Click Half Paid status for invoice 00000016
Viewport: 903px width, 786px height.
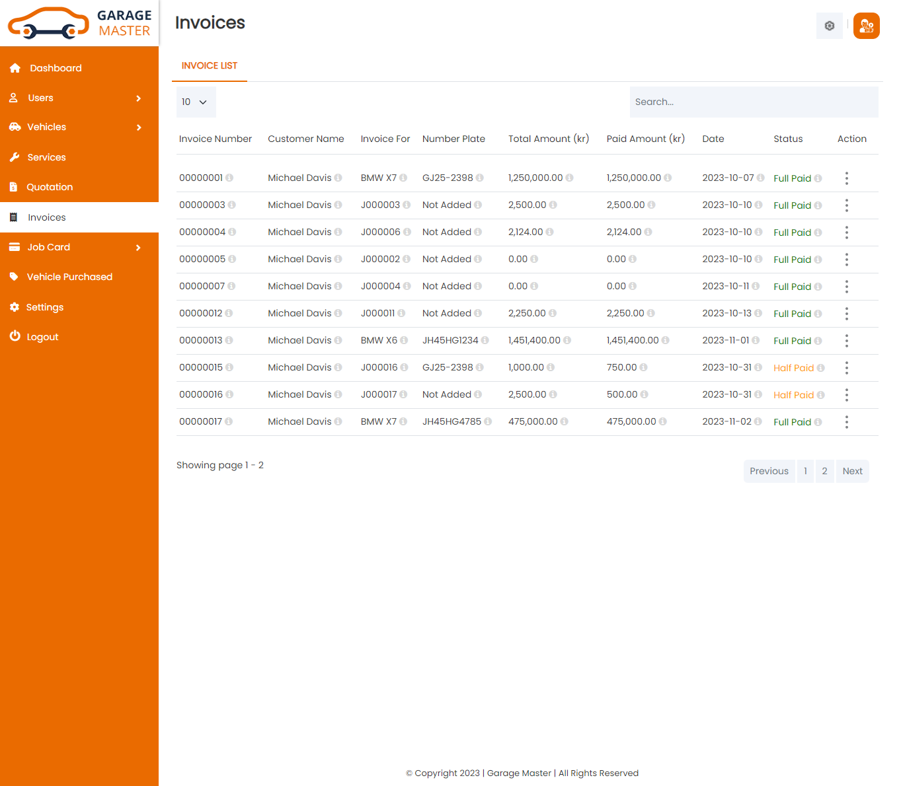pos(793,395)
